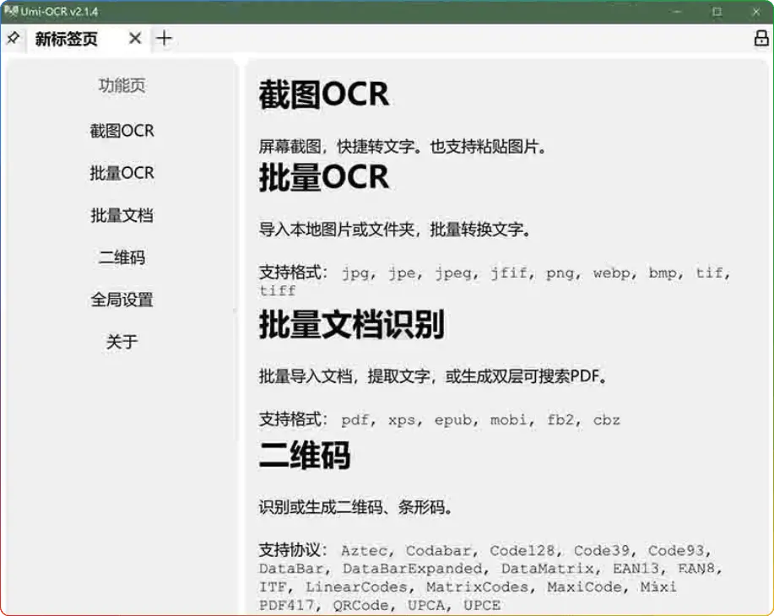
Task: Click the large 截图OCR heading in content
Action: 323,95
